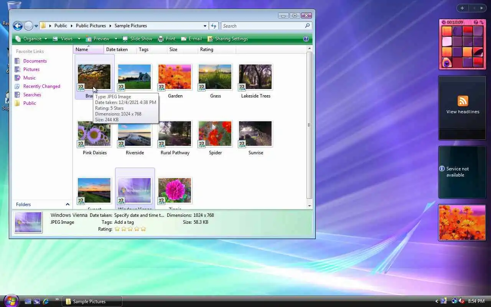This screenshot has width=491, height=307.
Task: Sort by the Size column header
Action: click(x=183, y=50)
